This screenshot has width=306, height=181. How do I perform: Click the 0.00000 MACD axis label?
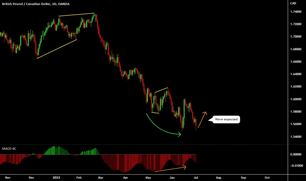(296, 154)
